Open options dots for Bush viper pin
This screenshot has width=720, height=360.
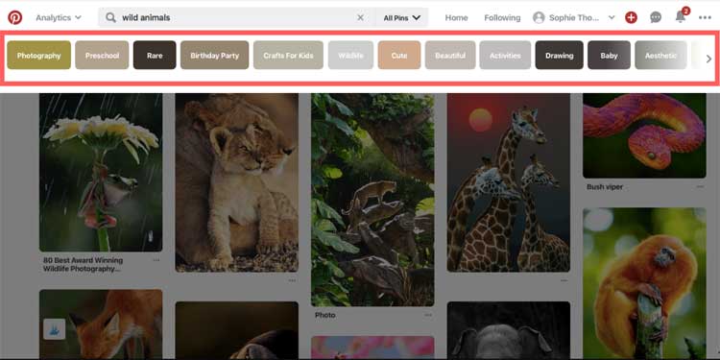(699, 187)
